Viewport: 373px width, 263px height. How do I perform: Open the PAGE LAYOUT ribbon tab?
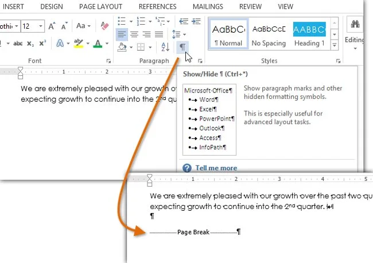(x=100, y=7)
